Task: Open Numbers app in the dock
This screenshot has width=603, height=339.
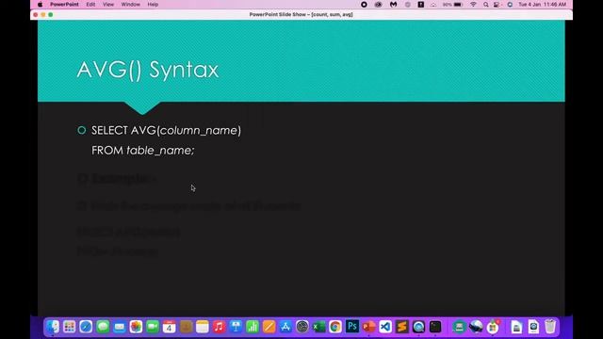Action: (x=253, y=327)
